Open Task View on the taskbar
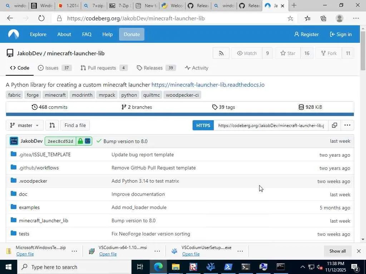The image size is (366, 274). point(140,267)
